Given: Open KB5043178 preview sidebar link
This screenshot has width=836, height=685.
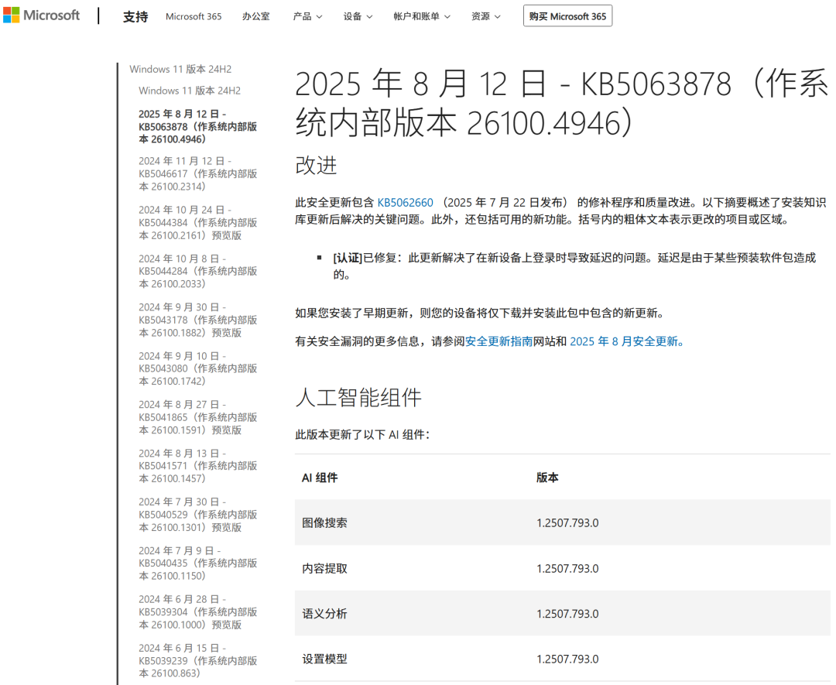Looking at the screenshot, I should [x=198, y=320].
